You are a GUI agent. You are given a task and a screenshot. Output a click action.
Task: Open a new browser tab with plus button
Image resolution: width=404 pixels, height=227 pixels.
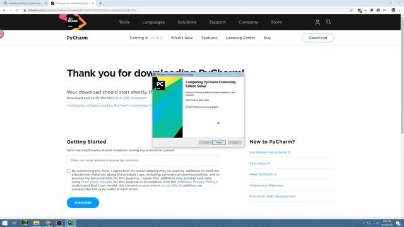[100, 3]
